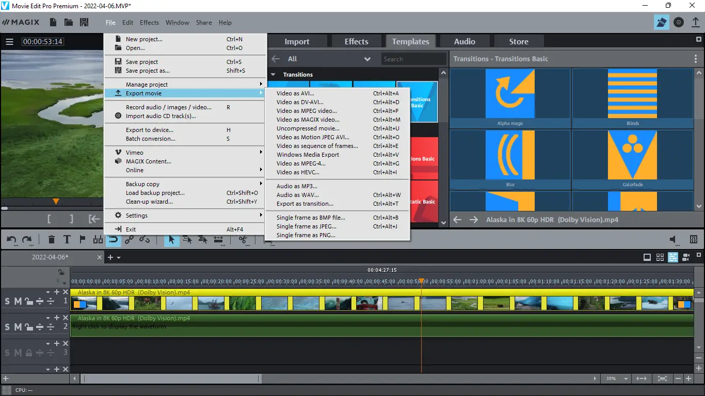Open multicam editing mode icon
Screen dimensions: 705x396
[x=685, y=257]
